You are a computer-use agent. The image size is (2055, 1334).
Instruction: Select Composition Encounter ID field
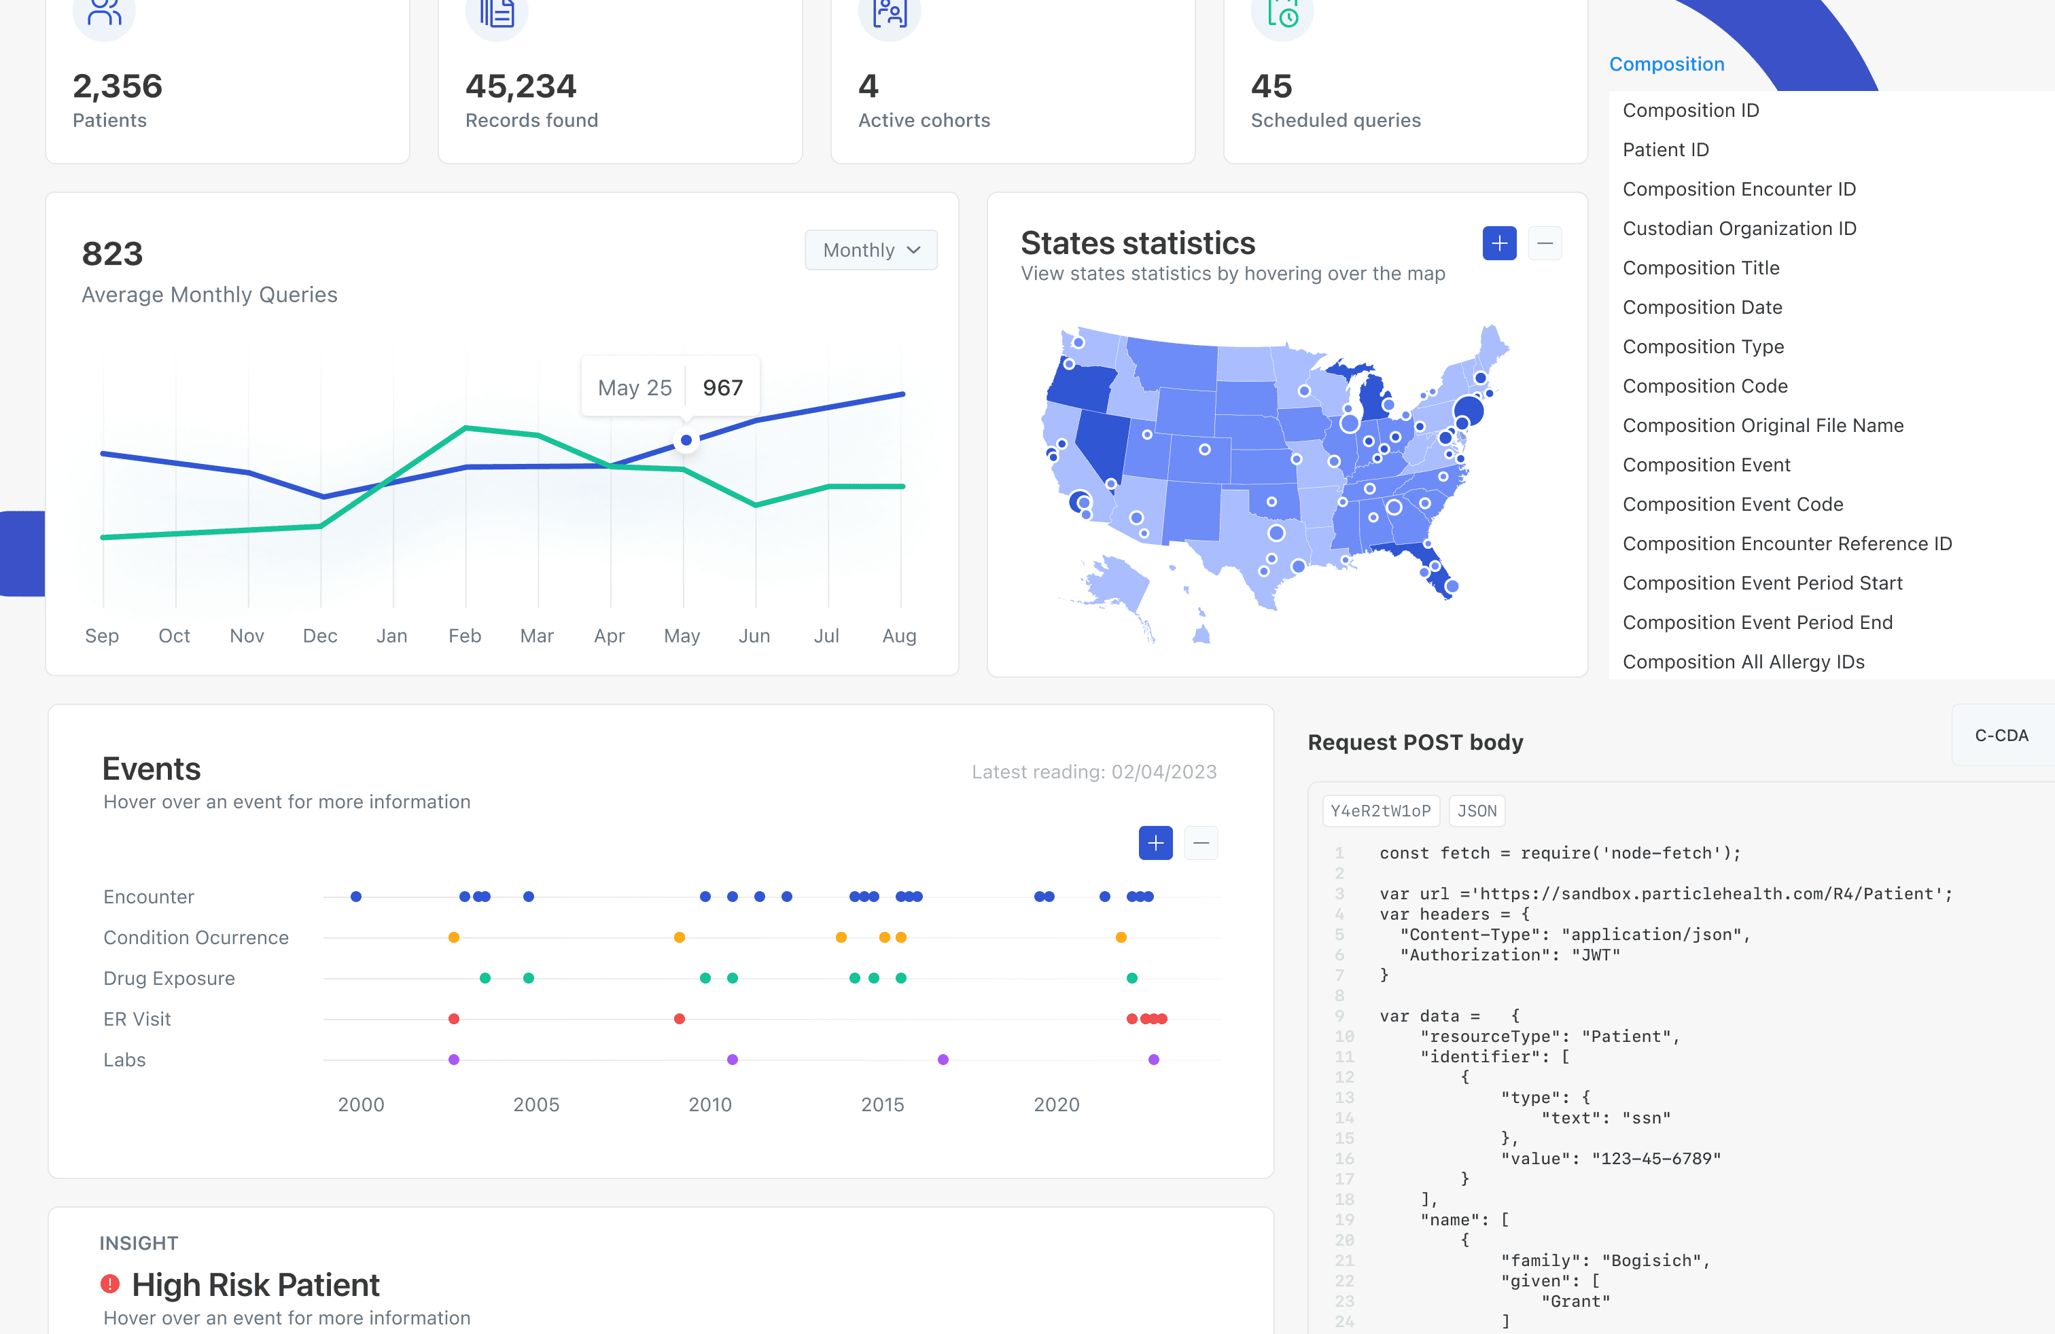pos(1739,189)
